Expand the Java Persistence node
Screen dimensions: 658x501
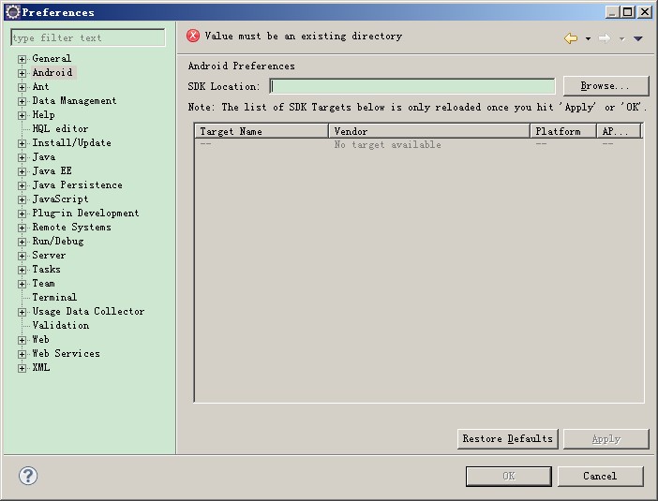click(x=22, y=185)
